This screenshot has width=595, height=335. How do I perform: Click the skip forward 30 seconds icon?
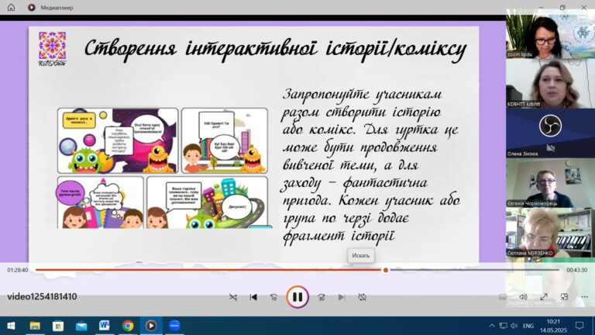tap(321, 297)
